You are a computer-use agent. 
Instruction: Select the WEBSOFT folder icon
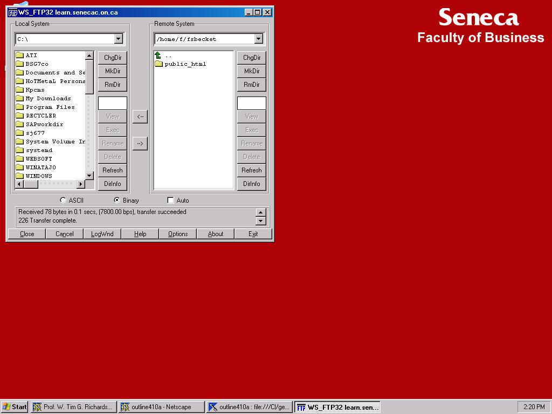point(20,159)
